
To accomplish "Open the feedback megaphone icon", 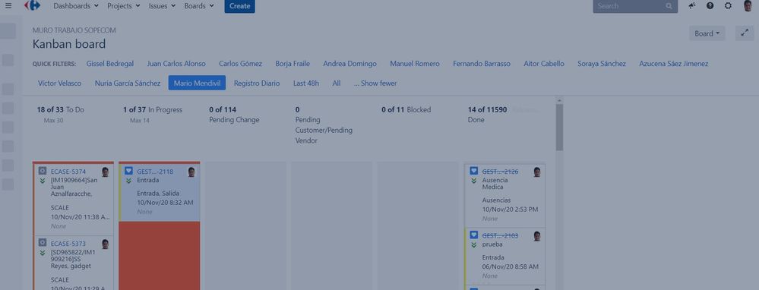I will tap(692, 6).
